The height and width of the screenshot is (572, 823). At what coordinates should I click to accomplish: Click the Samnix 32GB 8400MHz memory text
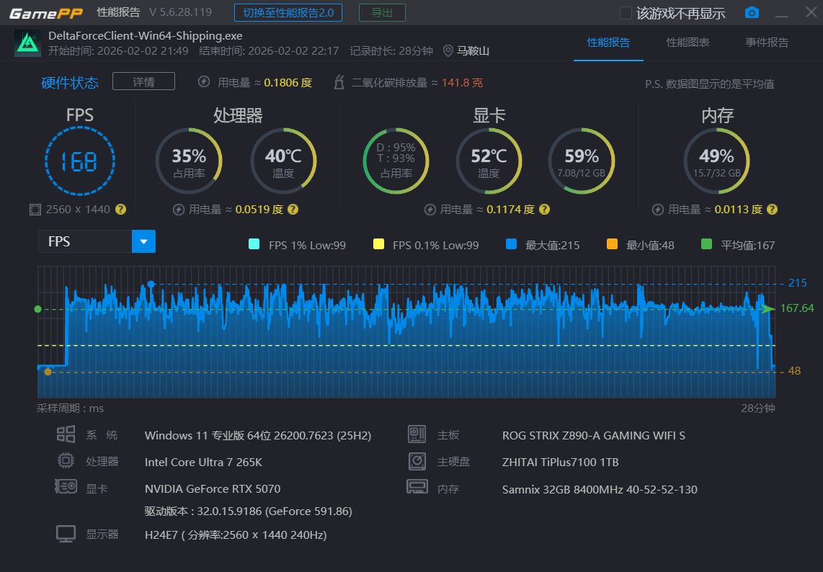[x=600, y=490]
